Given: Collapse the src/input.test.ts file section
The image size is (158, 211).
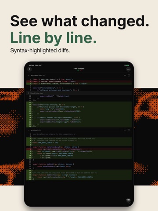Looking at the screenshot, I should [29, 75].
